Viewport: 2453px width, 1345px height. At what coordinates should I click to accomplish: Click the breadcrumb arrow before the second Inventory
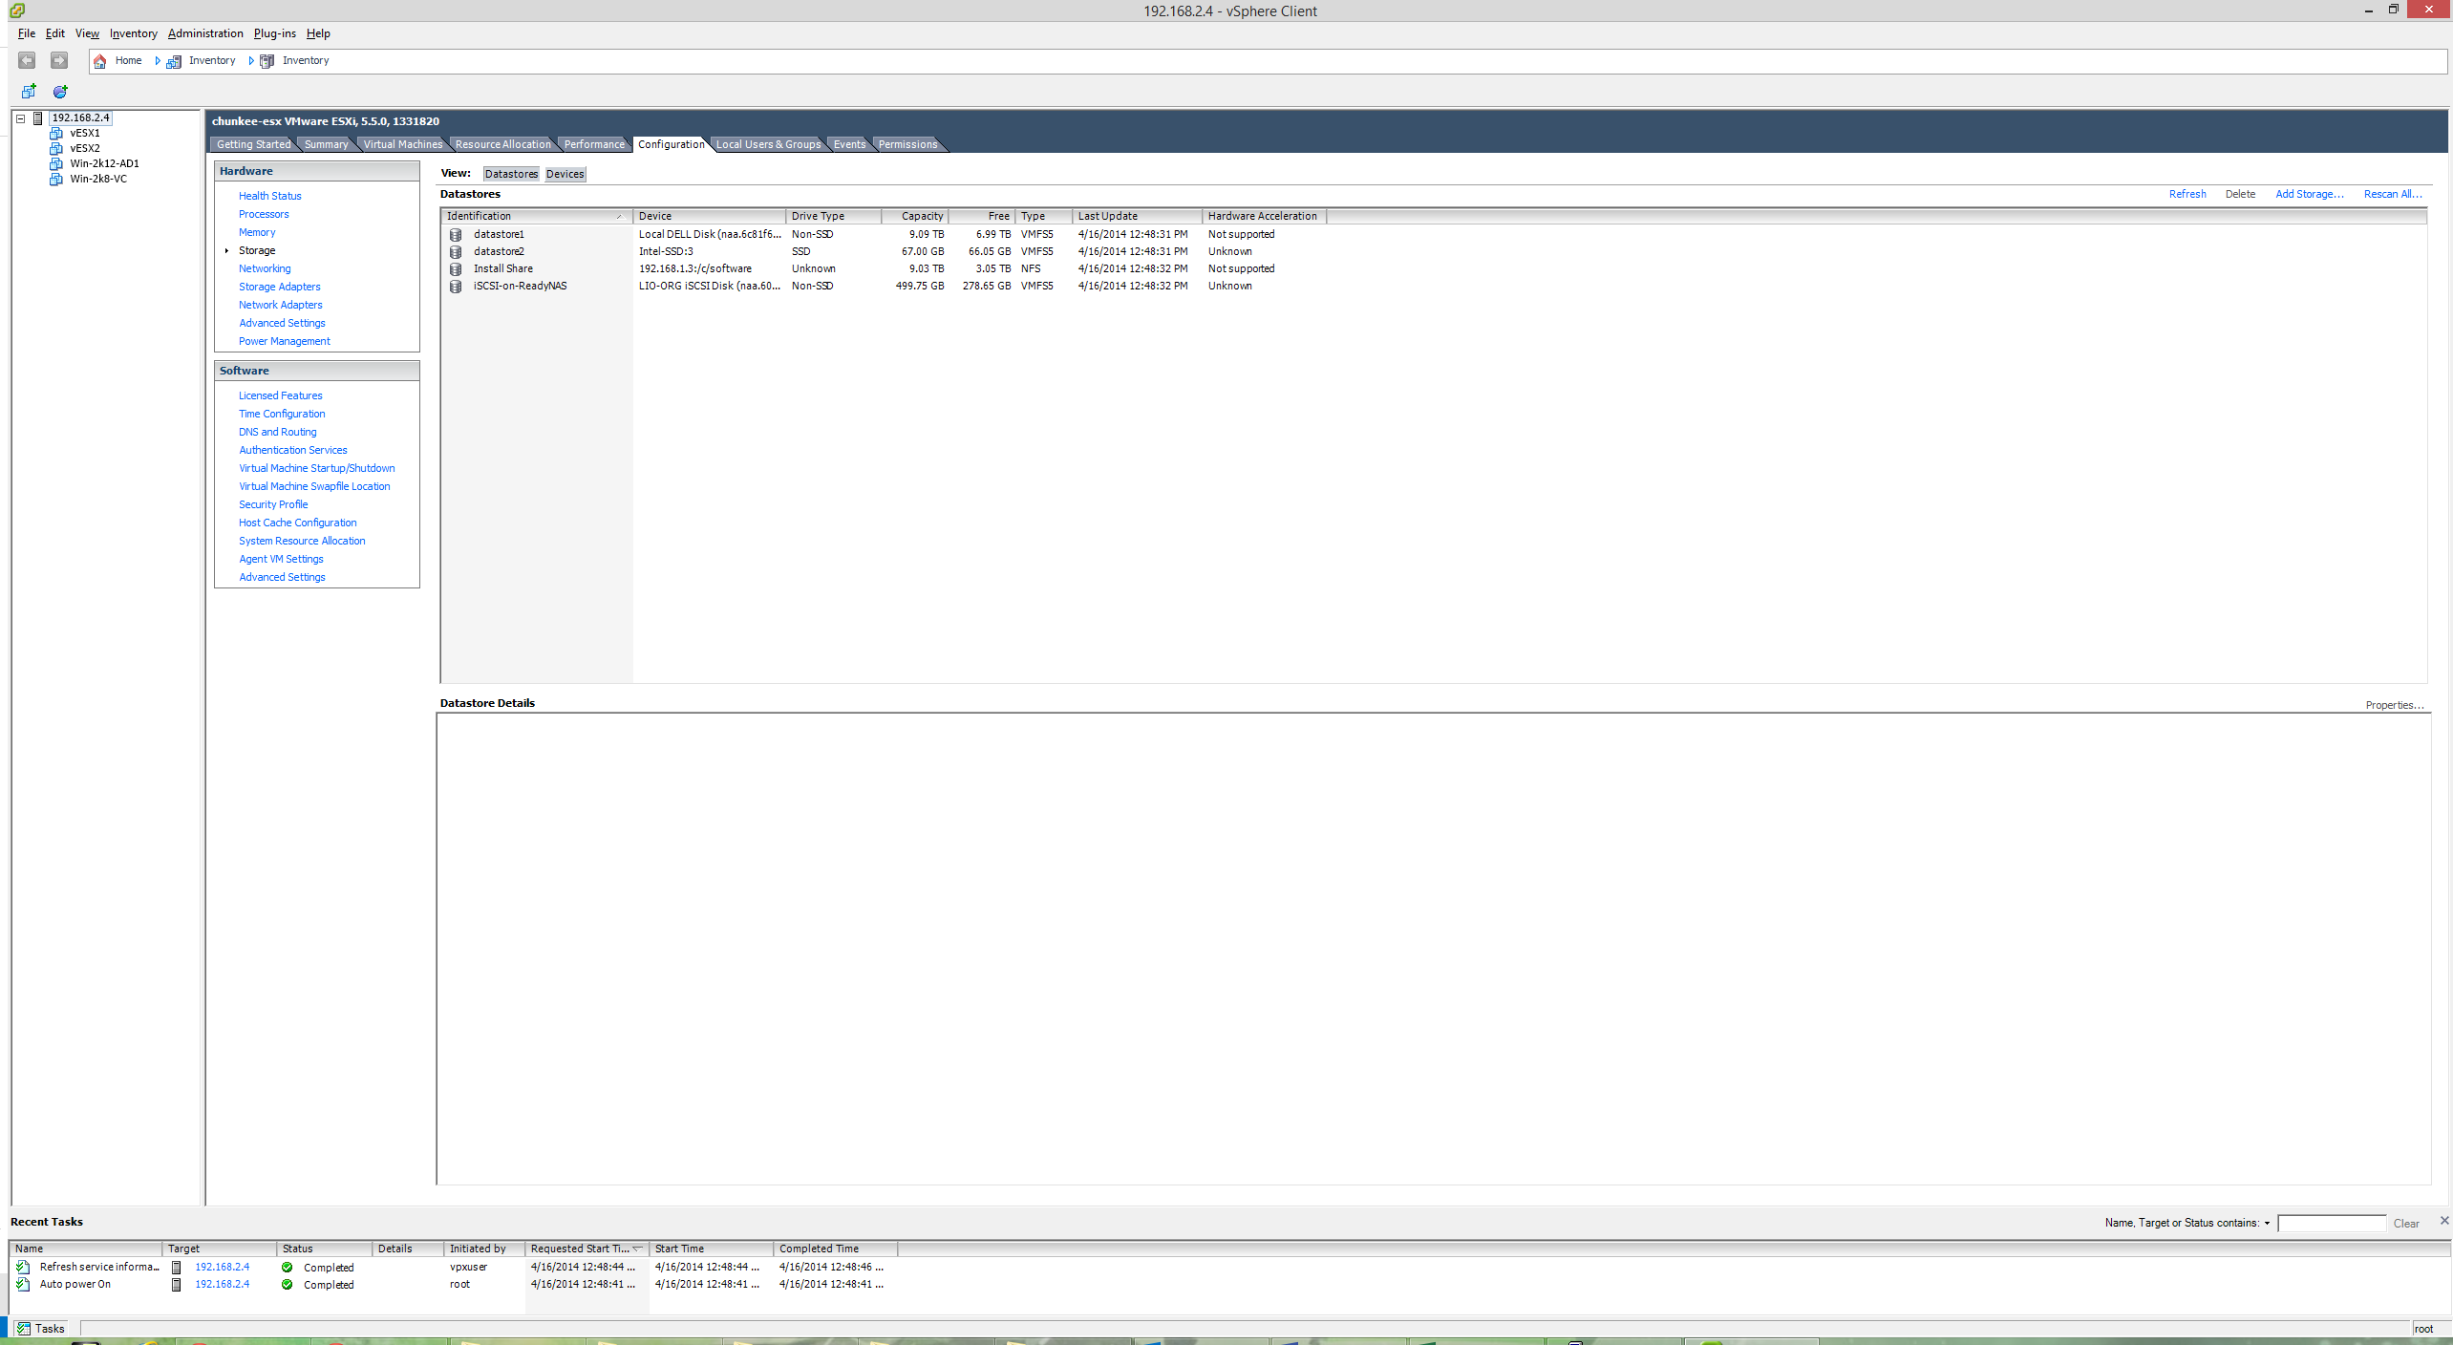(x=251, y=61)
